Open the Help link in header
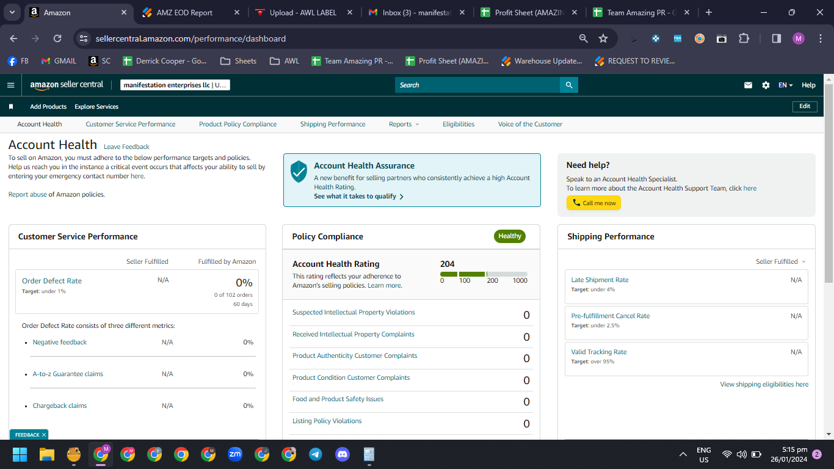 [x=808, y=85]
